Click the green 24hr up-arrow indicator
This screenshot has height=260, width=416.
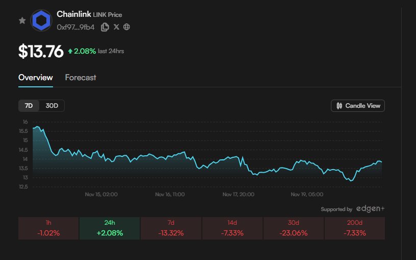tap(70, 51)
